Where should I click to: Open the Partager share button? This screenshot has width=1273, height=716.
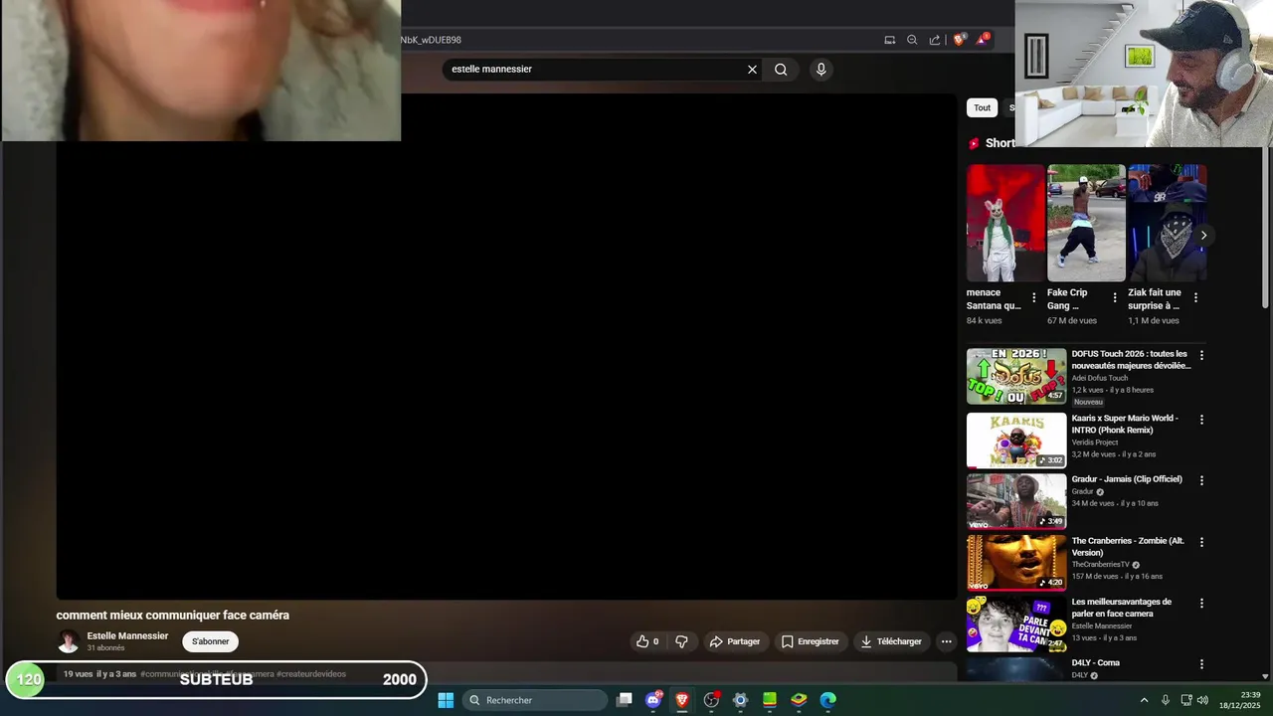point(735,641)
